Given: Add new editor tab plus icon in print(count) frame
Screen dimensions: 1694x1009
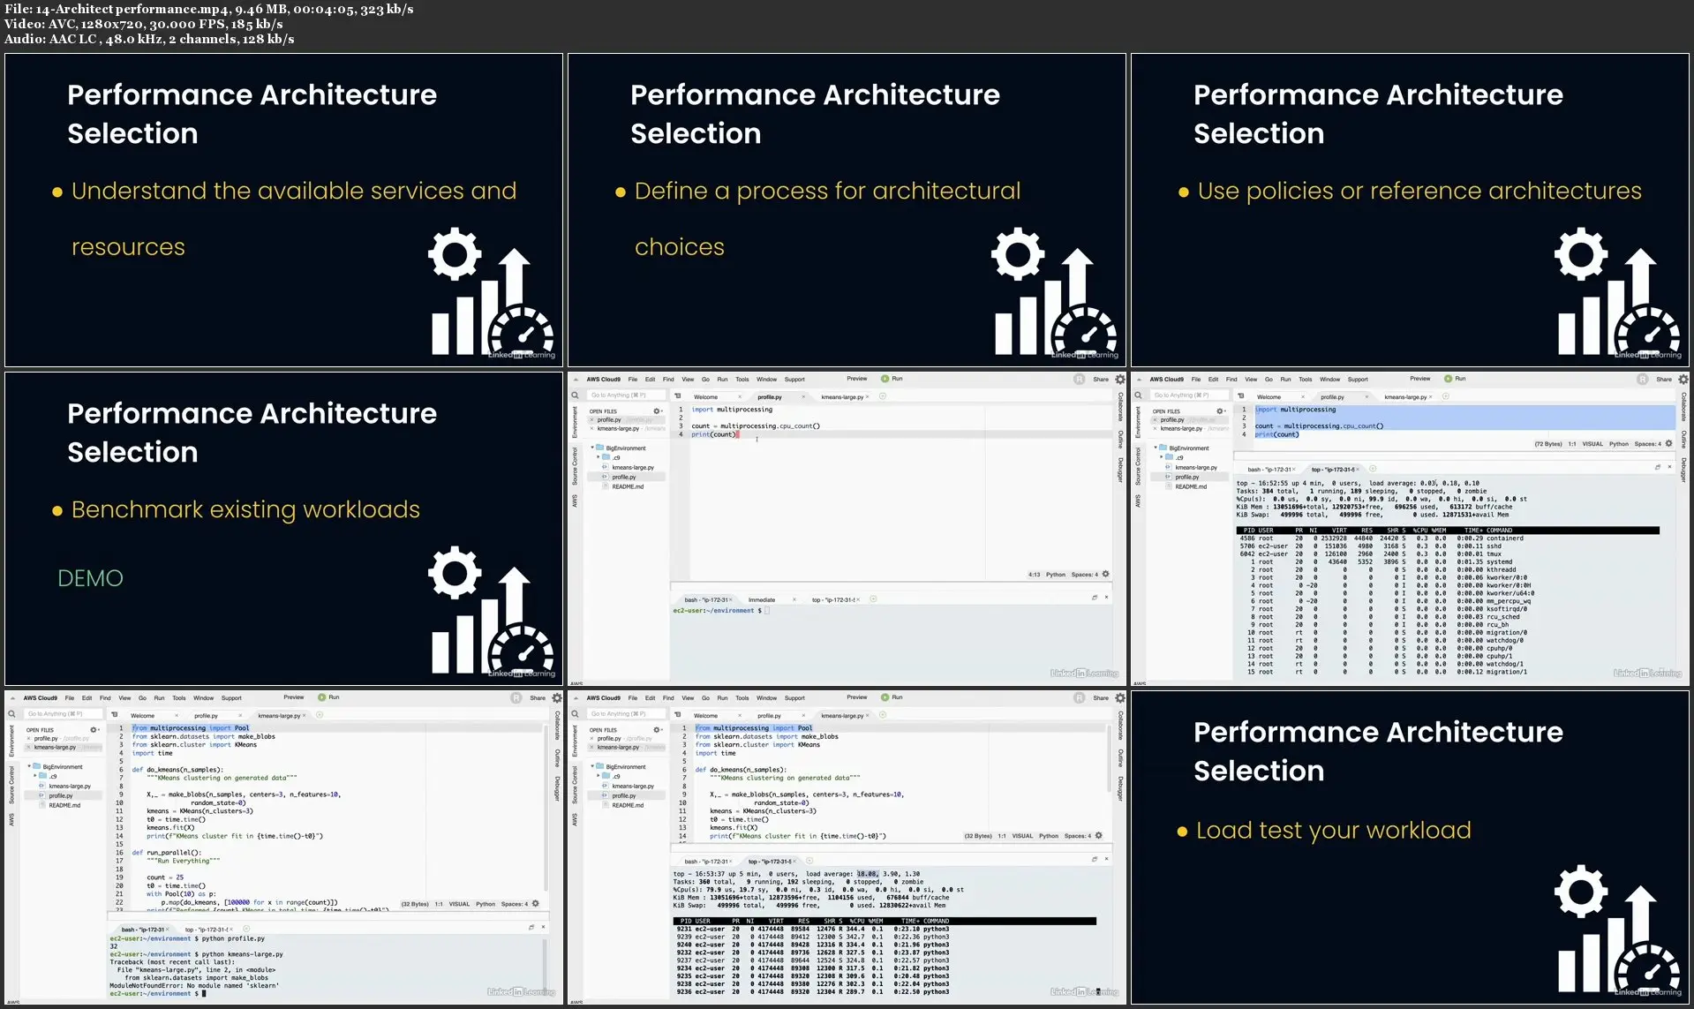Looking at the screenshot, I should pyautogui.click(x=882, y=396).
